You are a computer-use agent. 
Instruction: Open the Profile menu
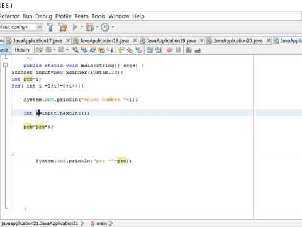pyautogui.click(x=64, y=16)
